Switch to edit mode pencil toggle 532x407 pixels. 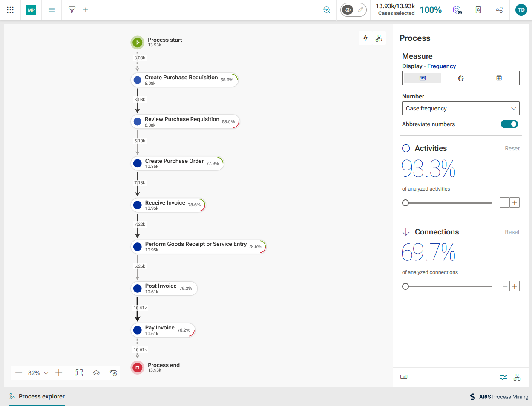pos(360,10)
